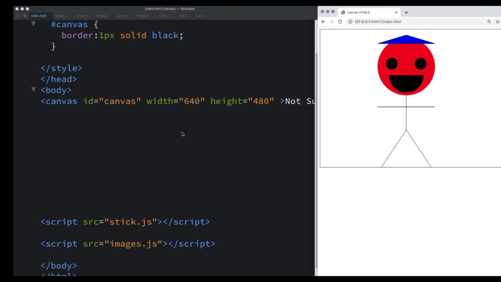
Task: Open a new browser tab with plus
Action: click(406, 13)
